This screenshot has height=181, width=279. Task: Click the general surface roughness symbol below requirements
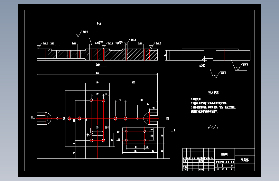pyautogui.click(x=213, y=127)
